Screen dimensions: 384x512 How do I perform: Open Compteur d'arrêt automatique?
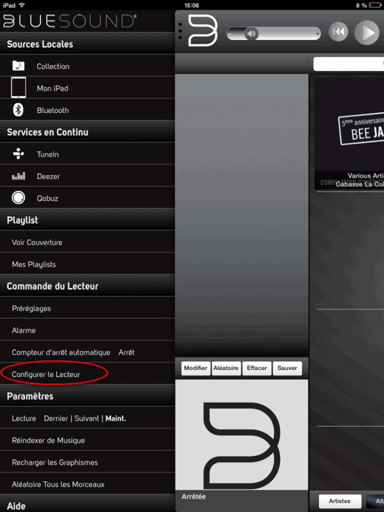pyautogui.click(x=87, y=352)
